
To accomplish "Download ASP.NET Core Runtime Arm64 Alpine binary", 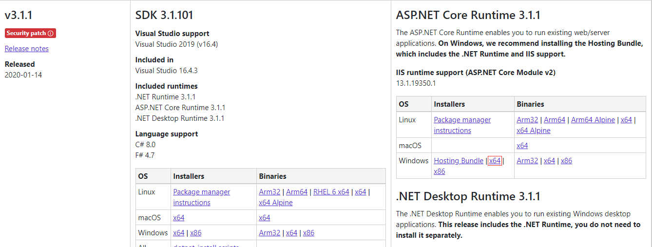I will click(593, 120).
